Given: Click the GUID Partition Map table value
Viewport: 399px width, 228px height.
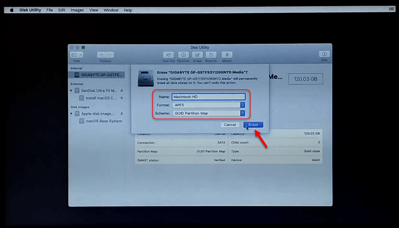Looking at the screenshot, I should coord(211,151).
